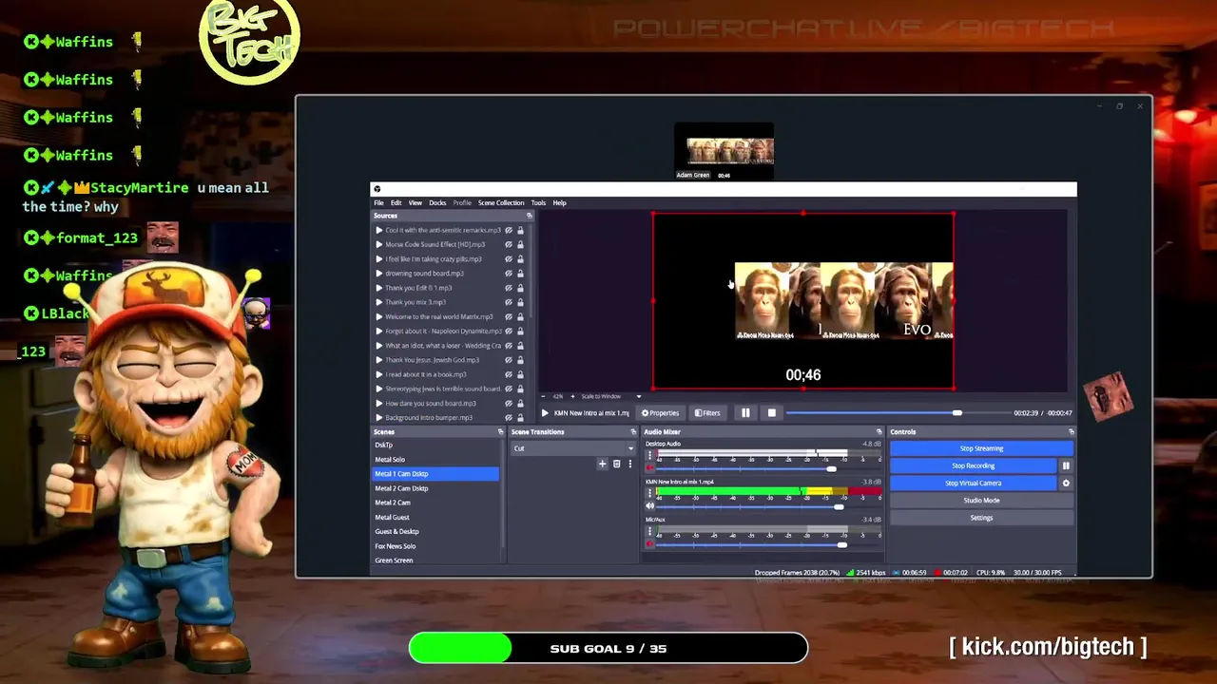
Task: Unlock the Thank you Edit 8 1.mp3 source
Action: tap(520, 288)
